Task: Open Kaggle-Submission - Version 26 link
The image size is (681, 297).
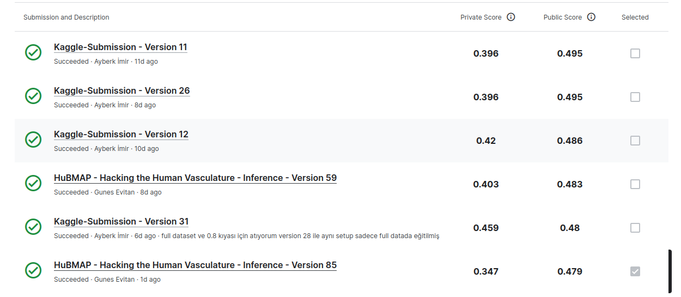Action: [122, 91]
